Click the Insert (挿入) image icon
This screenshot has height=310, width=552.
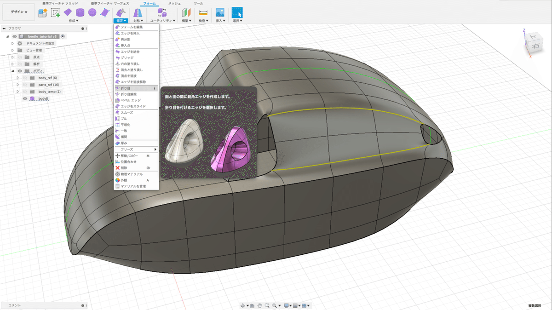[220, 12]
